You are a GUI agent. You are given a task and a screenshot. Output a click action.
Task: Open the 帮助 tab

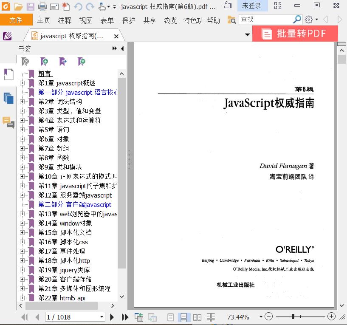click(x=213, y=20)
